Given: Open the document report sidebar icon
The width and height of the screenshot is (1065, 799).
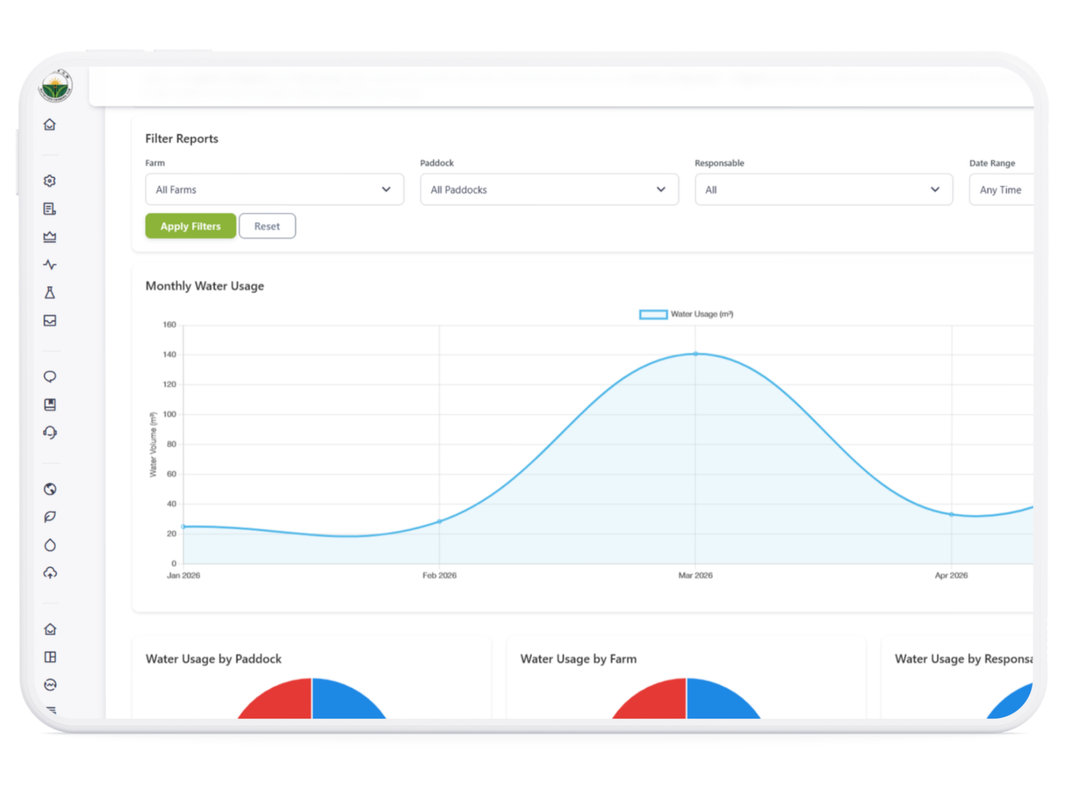Looking at the screenshot, I should pyautogui.click(x=50, y=209).
